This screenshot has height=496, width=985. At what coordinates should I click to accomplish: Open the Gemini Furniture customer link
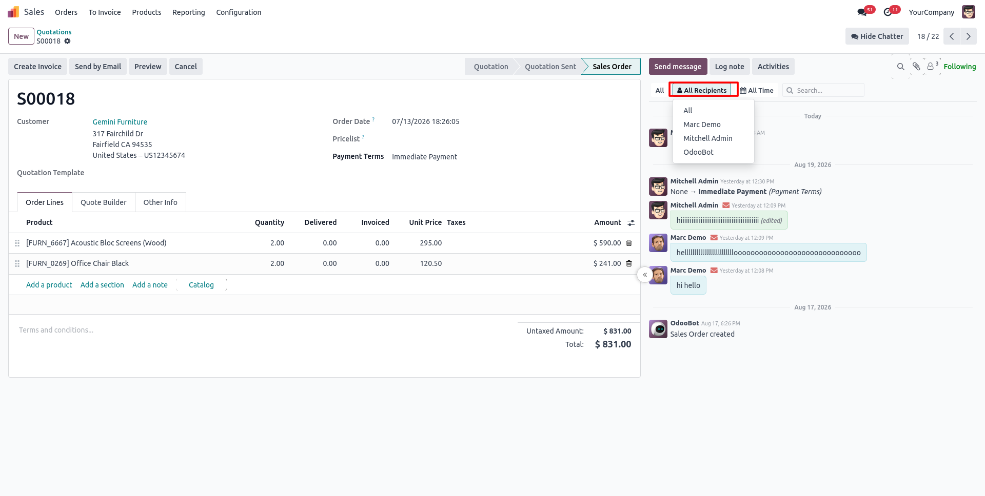click(120, 122)
